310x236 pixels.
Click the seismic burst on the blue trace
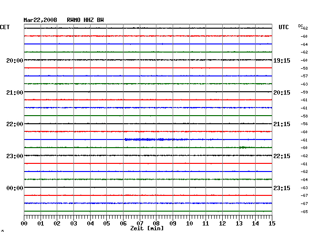coord(156,139)
